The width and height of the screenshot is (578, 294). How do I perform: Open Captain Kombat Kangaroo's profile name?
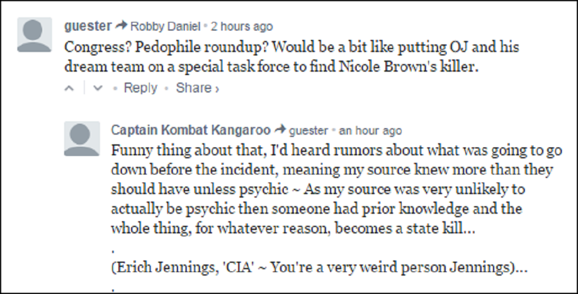(191, 130)
